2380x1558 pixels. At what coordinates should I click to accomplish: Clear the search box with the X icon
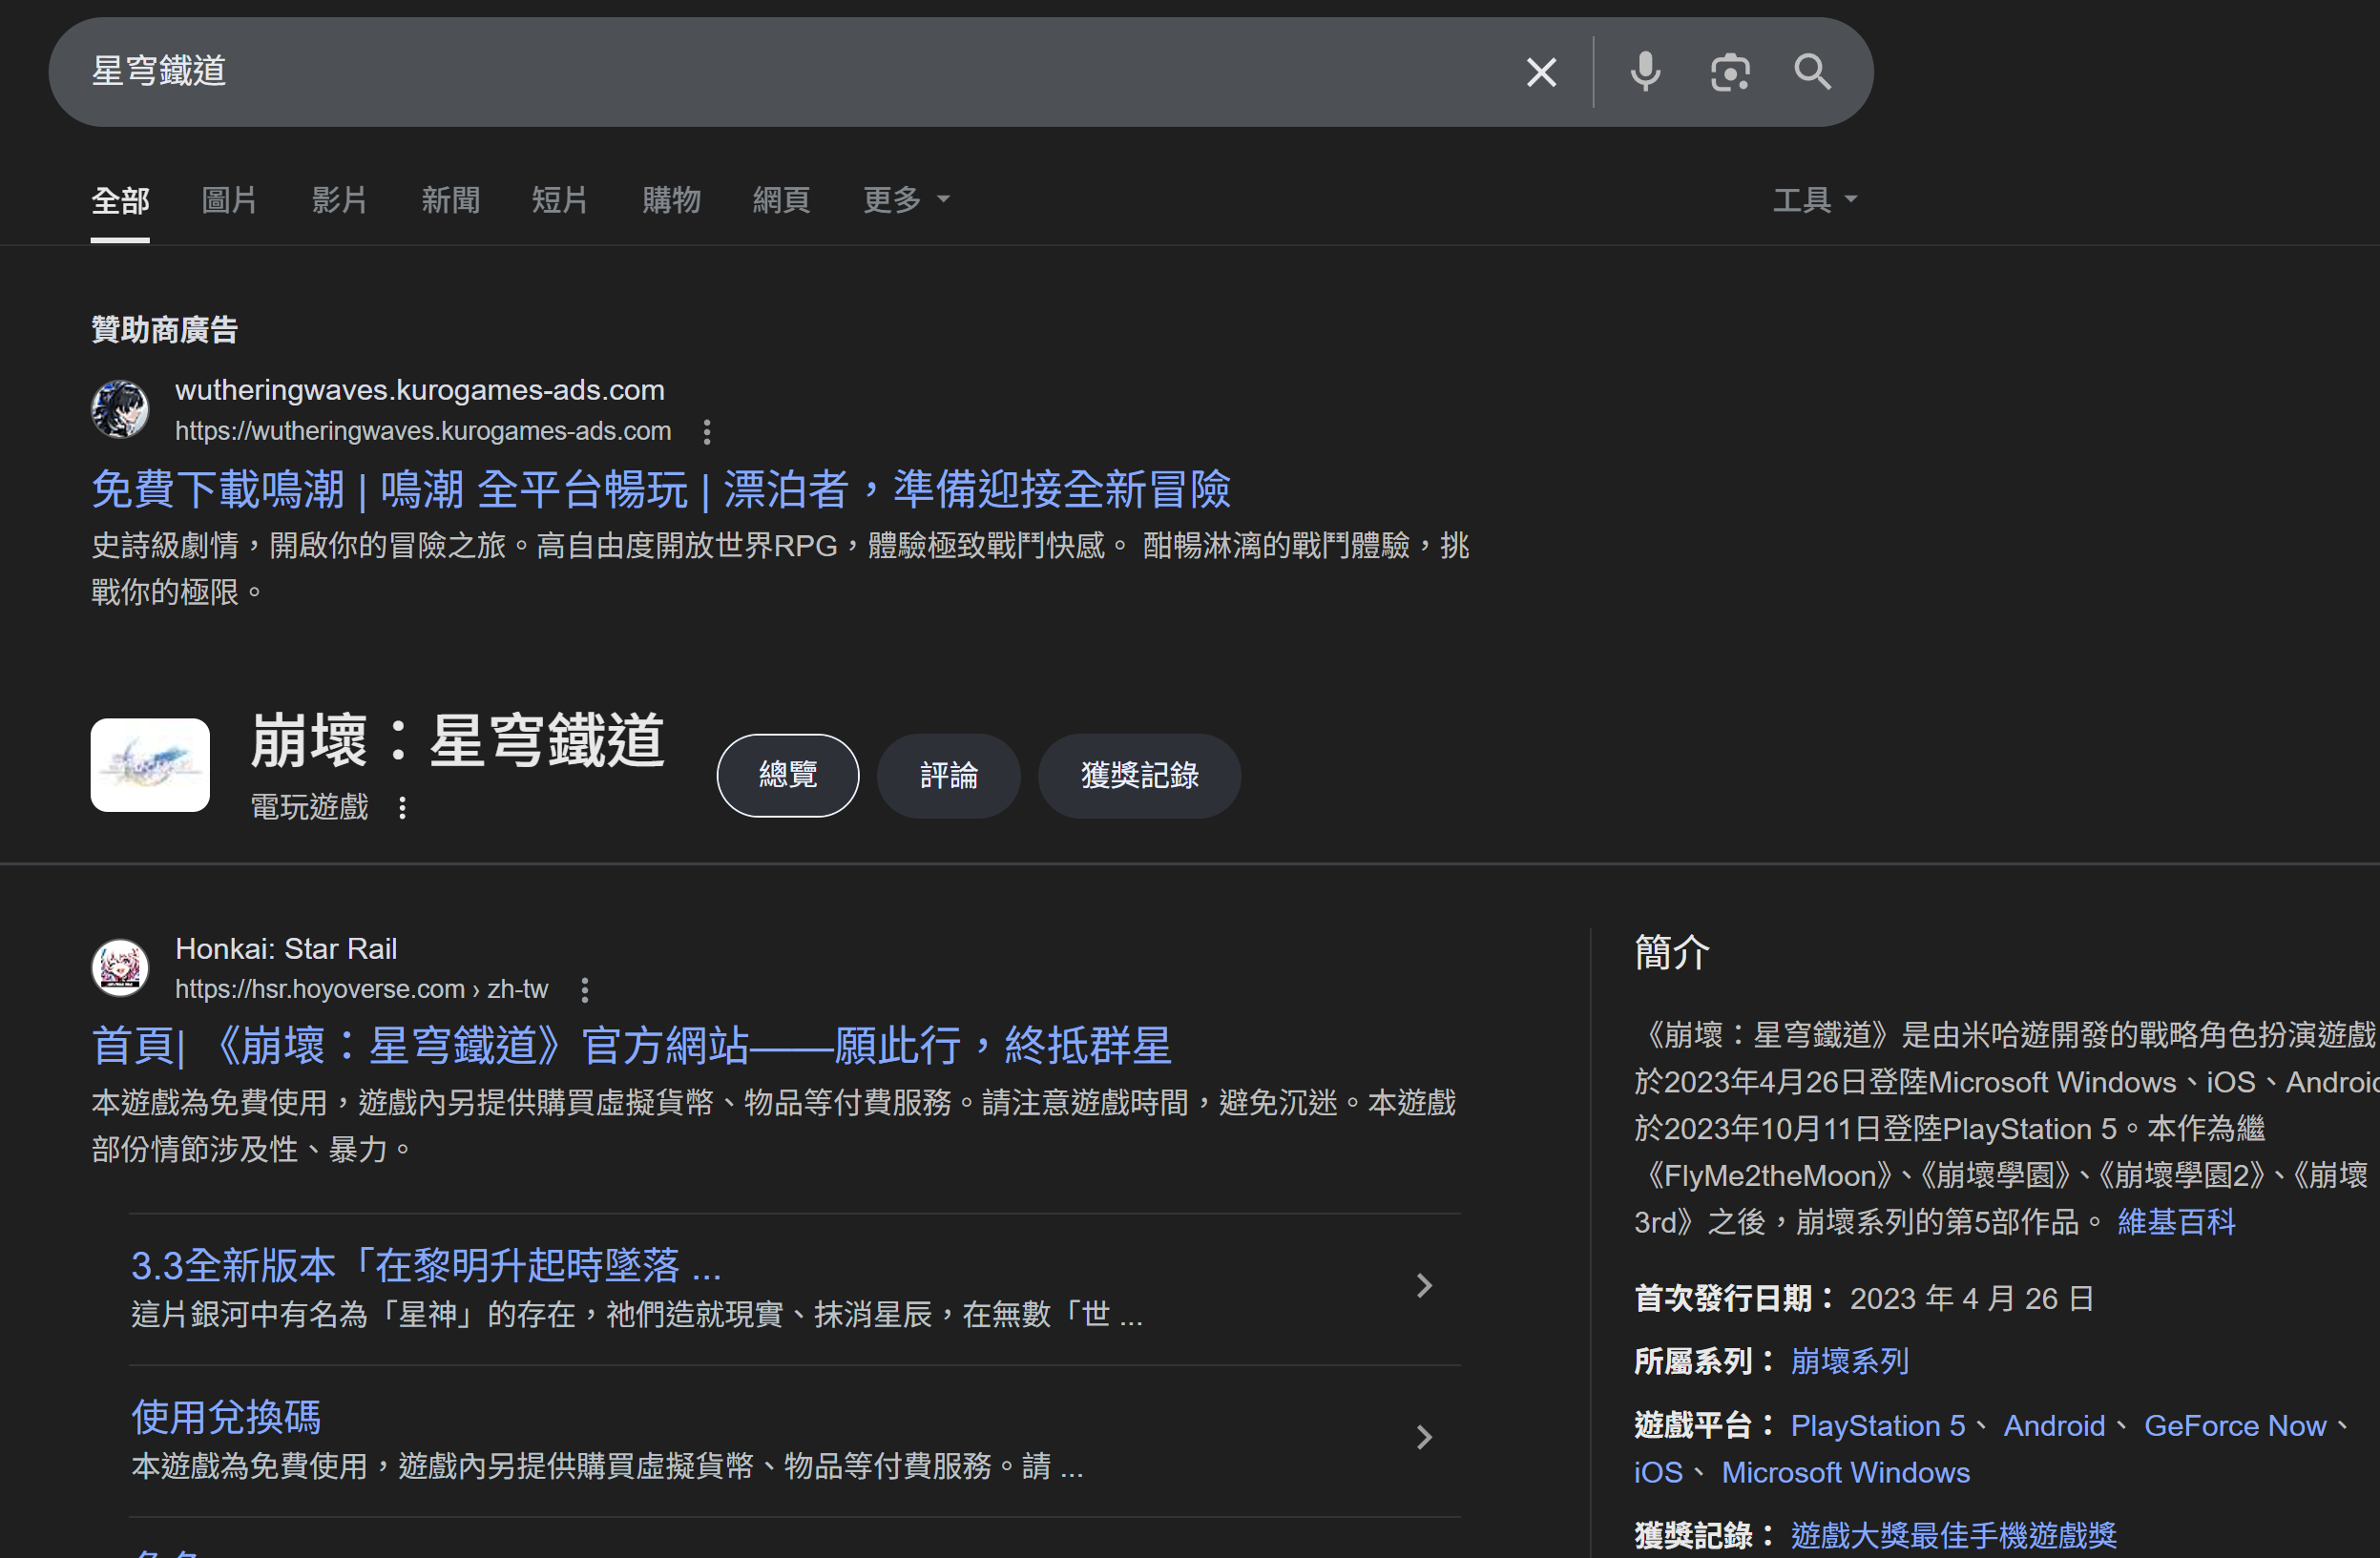click(x=1541, y=72)
